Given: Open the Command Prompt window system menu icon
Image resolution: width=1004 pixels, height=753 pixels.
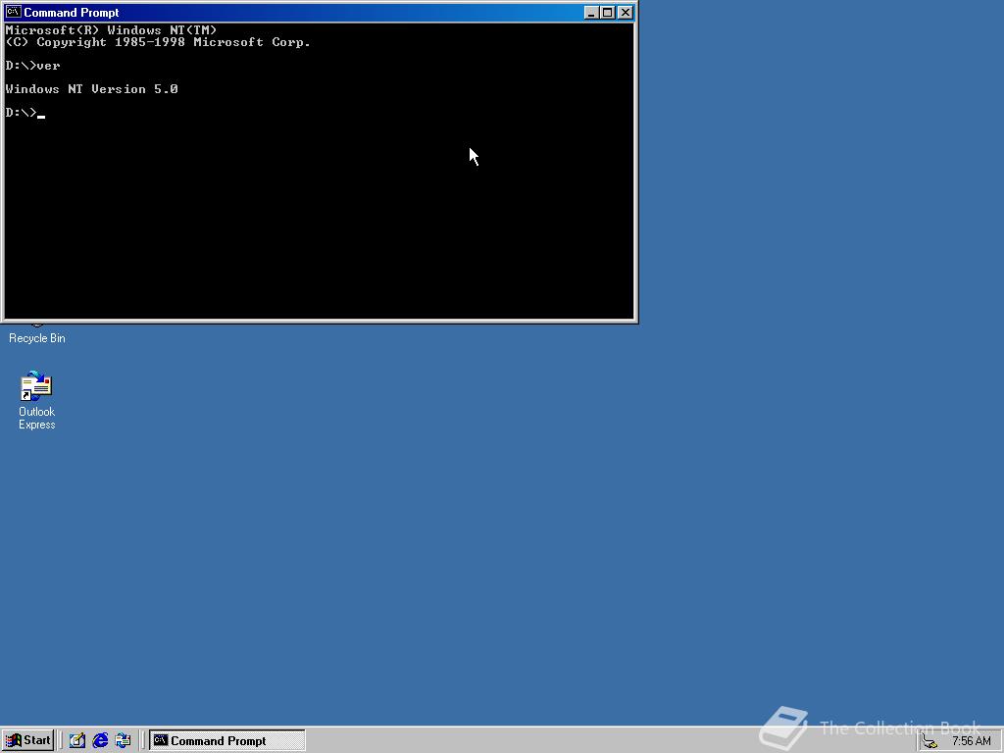Looking at the screenshot, I should (x=13, y=12).
